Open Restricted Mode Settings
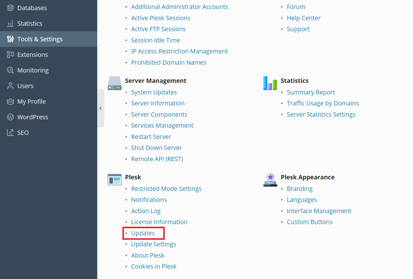 tap(166, 189)
